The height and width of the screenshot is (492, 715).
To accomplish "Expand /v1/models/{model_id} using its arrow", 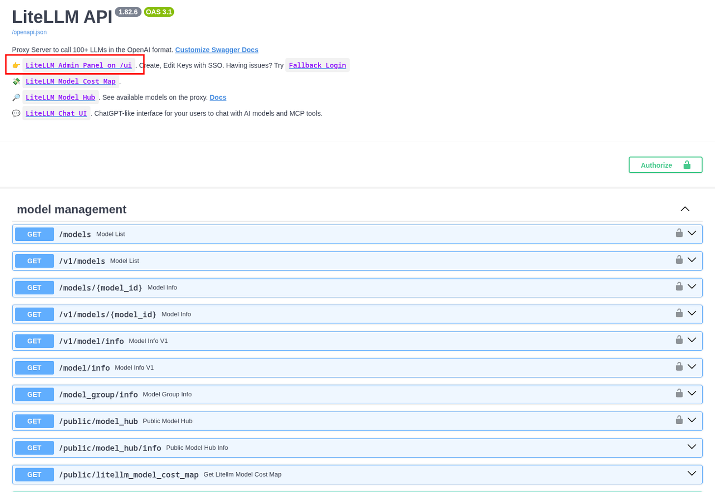I will (x=692, y=313).
